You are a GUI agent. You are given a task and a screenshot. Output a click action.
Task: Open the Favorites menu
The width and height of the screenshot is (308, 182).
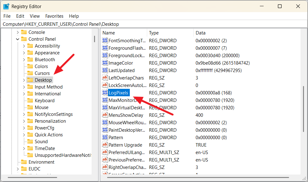[x=54, y=16]
